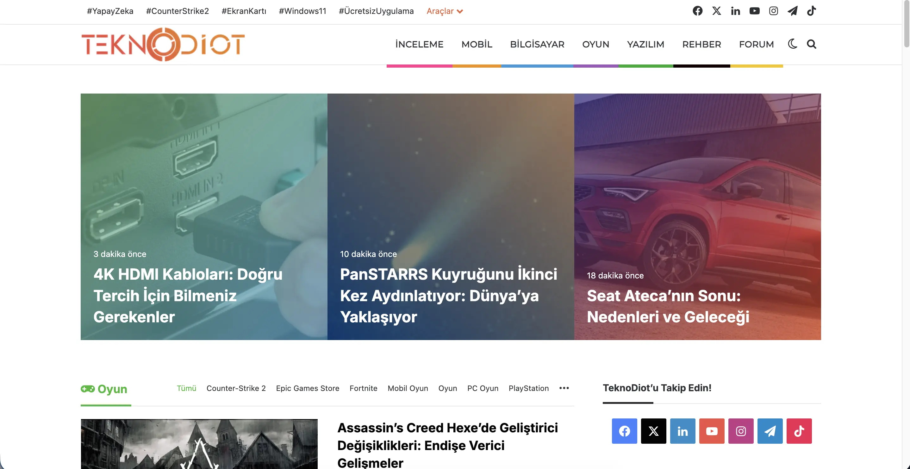Select the Fortnite tab

[364, 388]
